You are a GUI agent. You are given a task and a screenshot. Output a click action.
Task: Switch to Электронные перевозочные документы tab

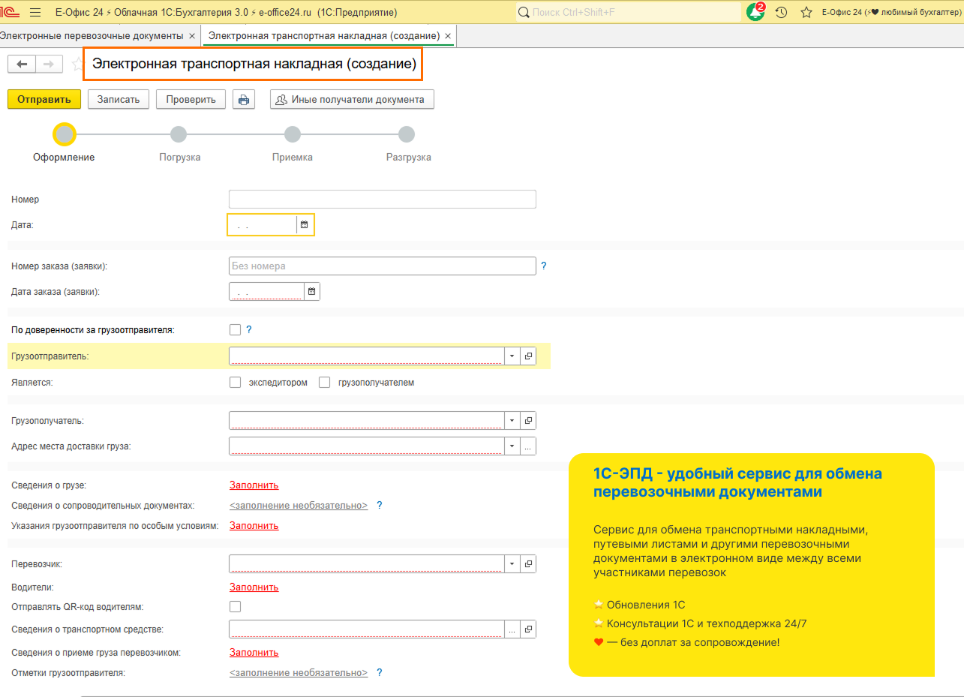coord(92,36)
